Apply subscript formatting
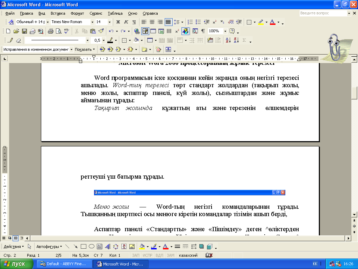 tap(222, 22)
